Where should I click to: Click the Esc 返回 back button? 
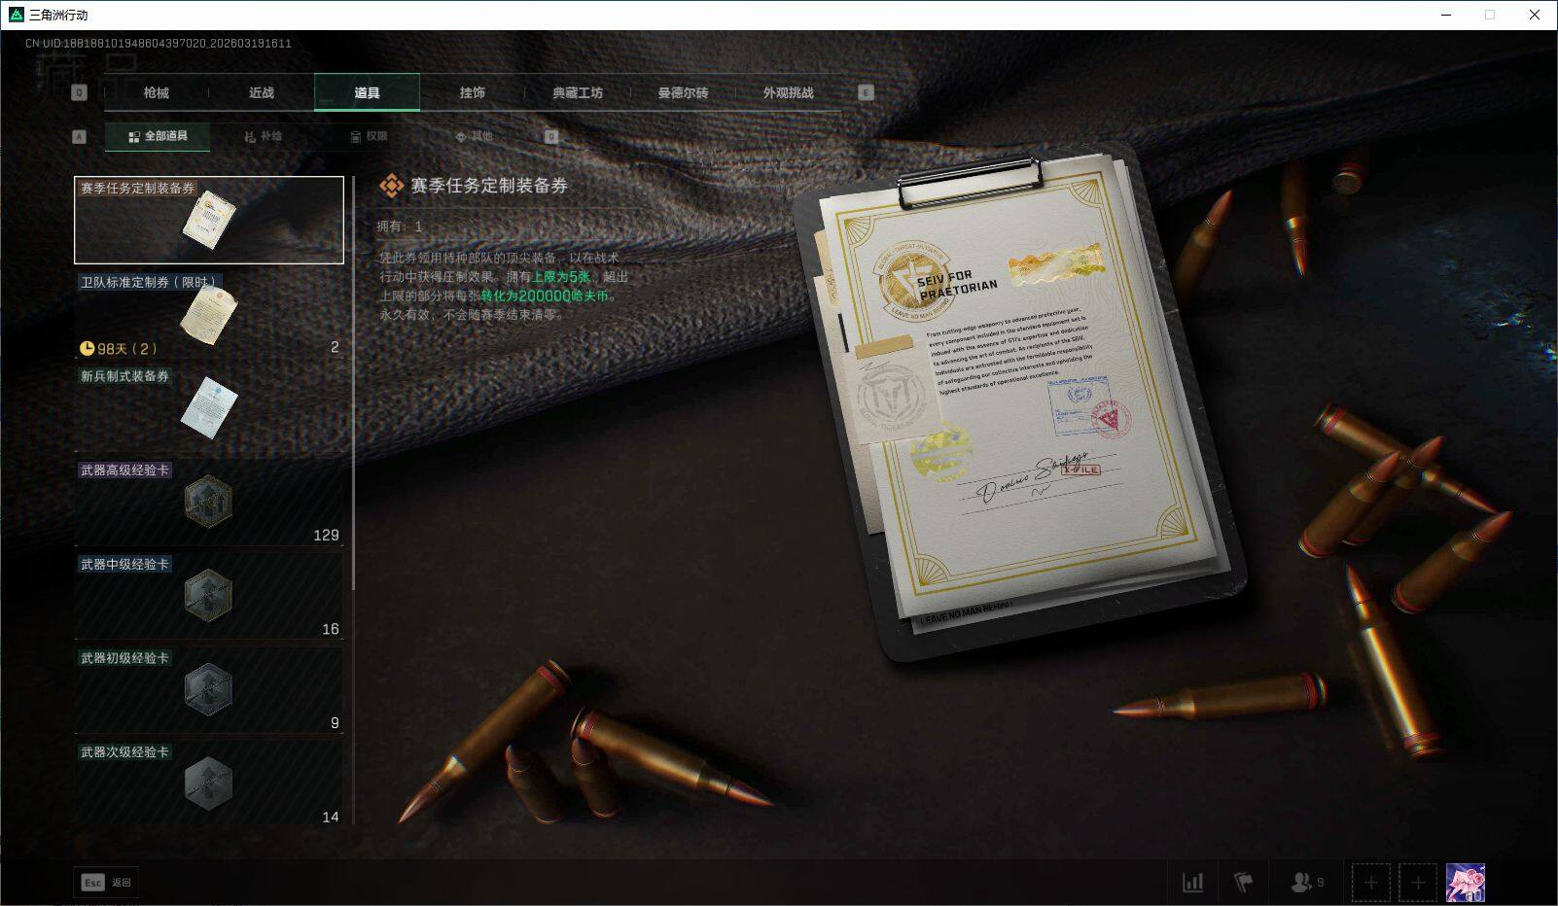(x=107, y=882)
